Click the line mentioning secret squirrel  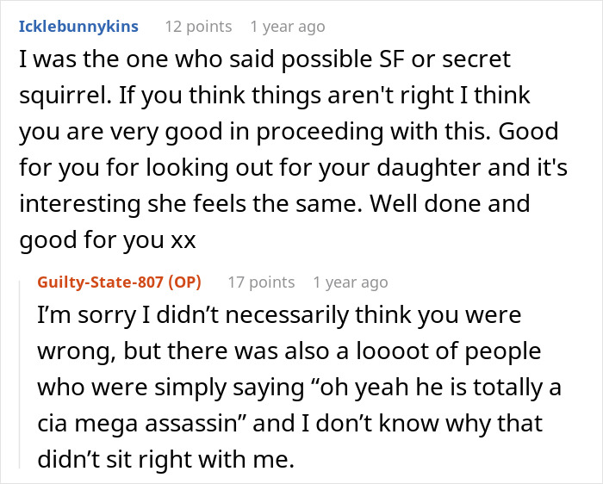(263, 60)
